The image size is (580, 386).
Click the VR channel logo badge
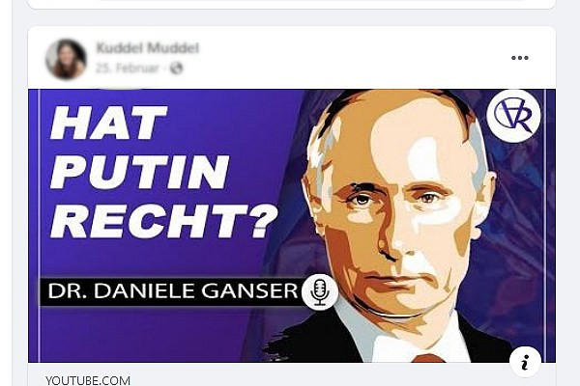(514, 115)
